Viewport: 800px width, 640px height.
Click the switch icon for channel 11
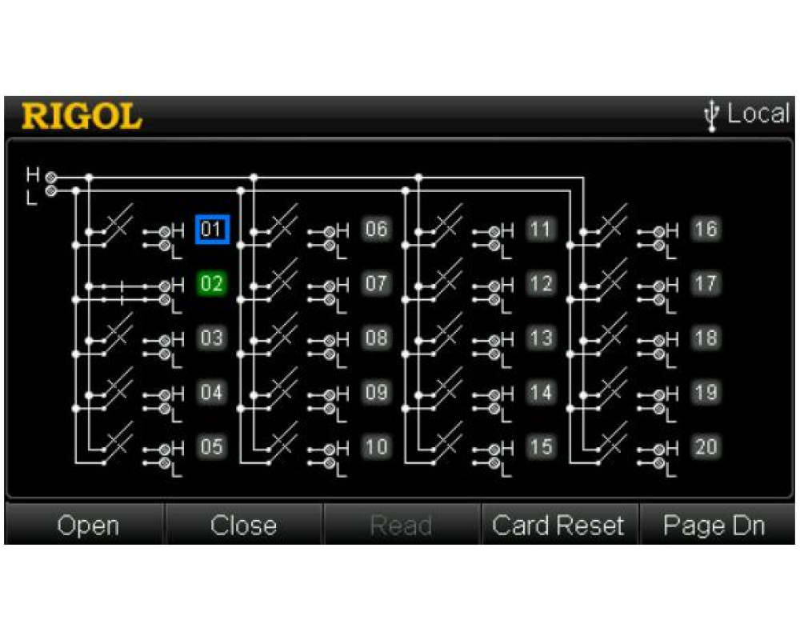click(446, 224)
